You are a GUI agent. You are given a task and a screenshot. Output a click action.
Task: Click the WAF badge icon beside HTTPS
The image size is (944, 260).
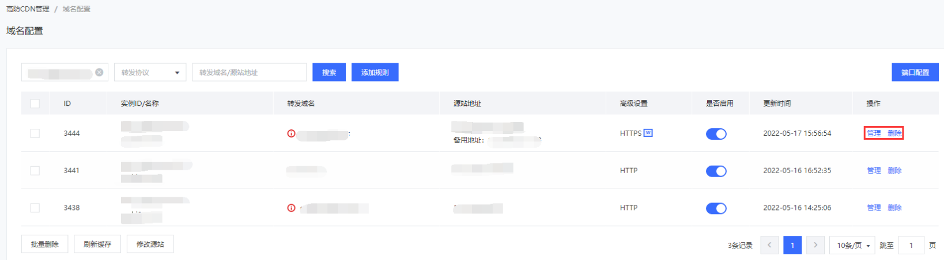click(x=648, y=133)
